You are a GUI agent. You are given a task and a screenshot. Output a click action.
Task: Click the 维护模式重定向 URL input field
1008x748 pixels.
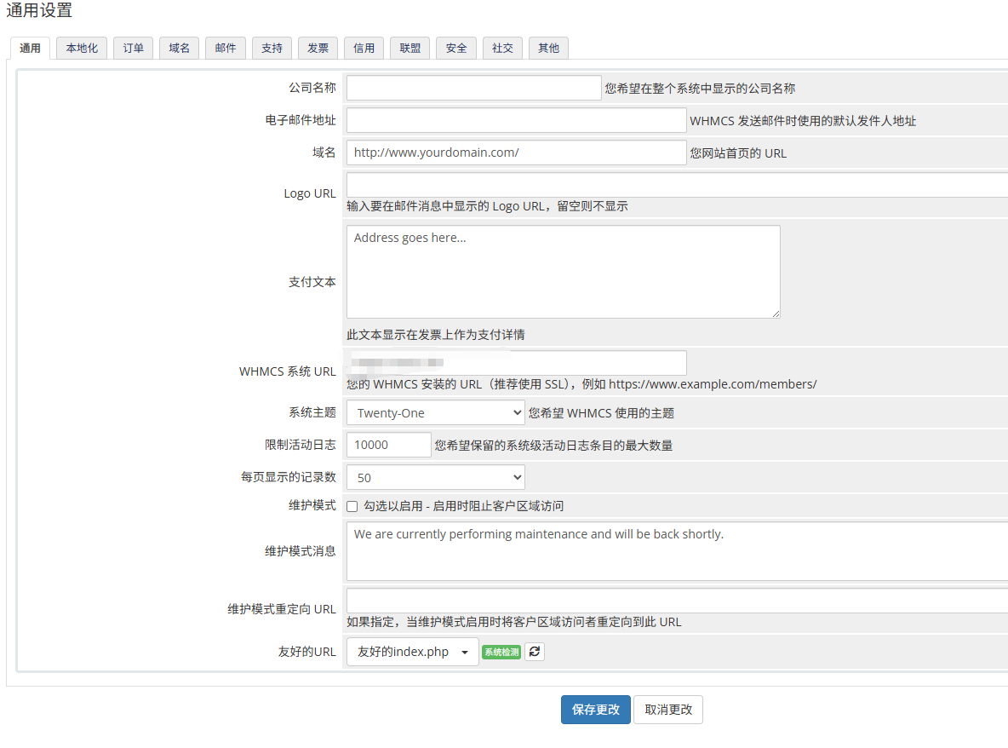pyautogui.click(x=678, y=601)
